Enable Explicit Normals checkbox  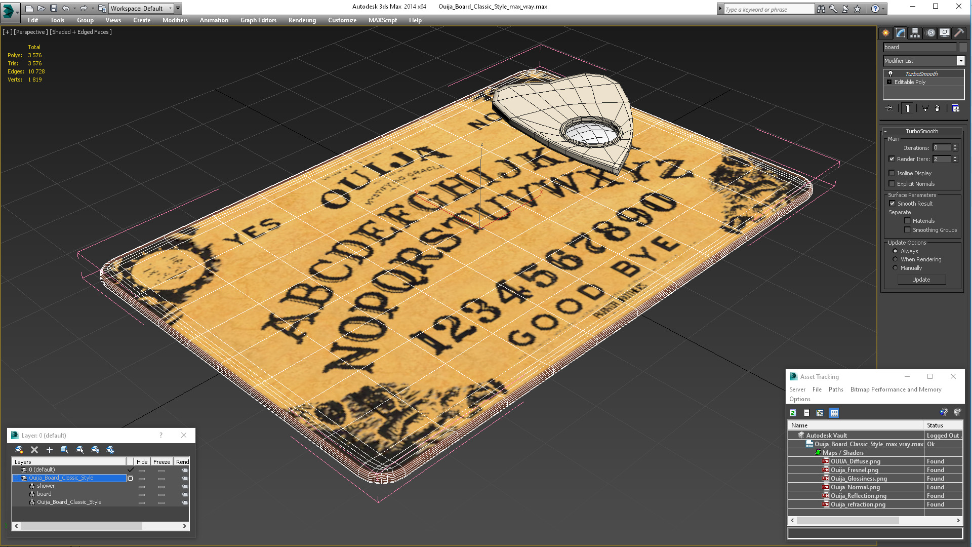tap(892, 184)
